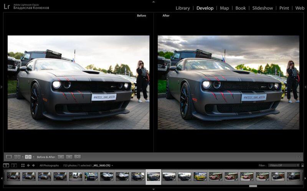The image size is (307, 191).
Task: Toggle the filter lock switch
Action: [302, 165]
